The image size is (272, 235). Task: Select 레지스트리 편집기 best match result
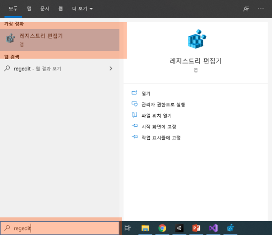coord(59,40)
